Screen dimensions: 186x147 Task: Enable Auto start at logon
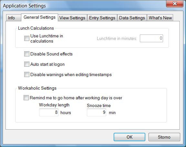(x=27, y=64)
